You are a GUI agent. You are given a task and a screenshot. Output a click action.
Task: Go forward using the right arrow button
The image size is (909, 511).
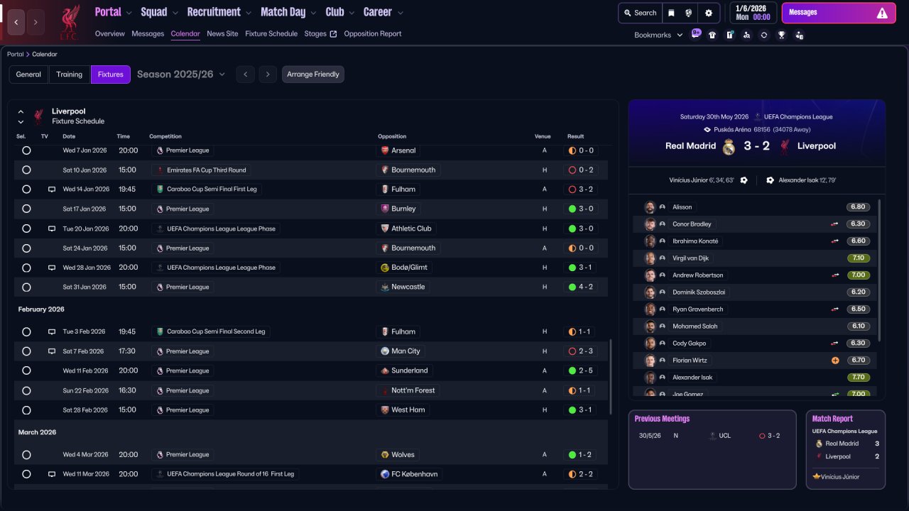pos(36,22)
